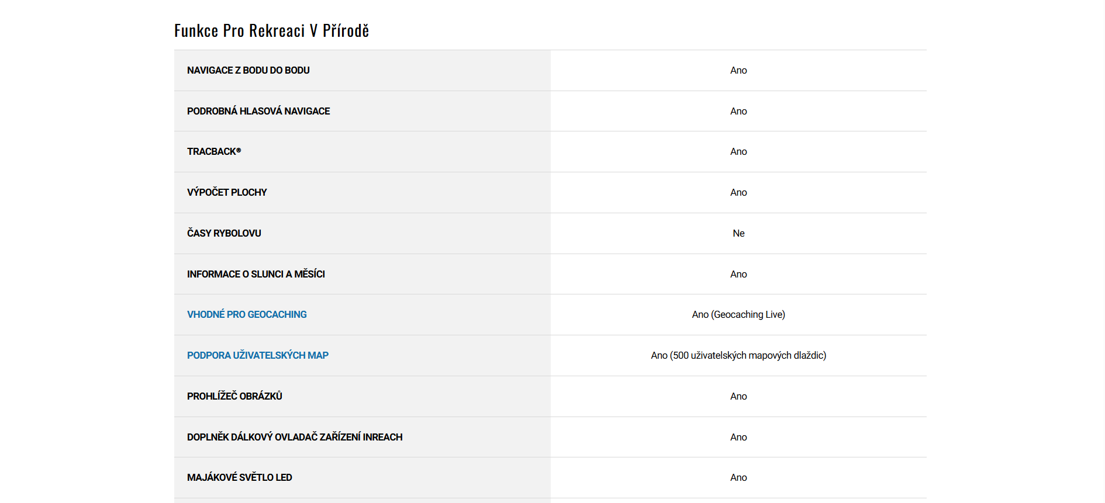1105x503 pixels.
Task: Open the Podpora uživatelských map link
Action: click(x=257, y=356)
